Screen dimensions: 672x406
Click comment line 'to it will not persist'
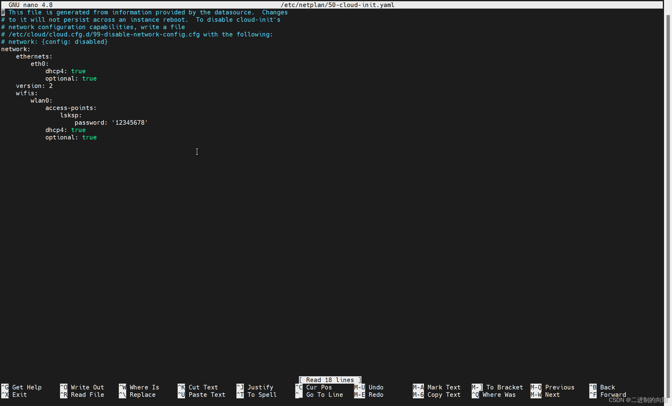pyautogui.click(x=141, y=20)
